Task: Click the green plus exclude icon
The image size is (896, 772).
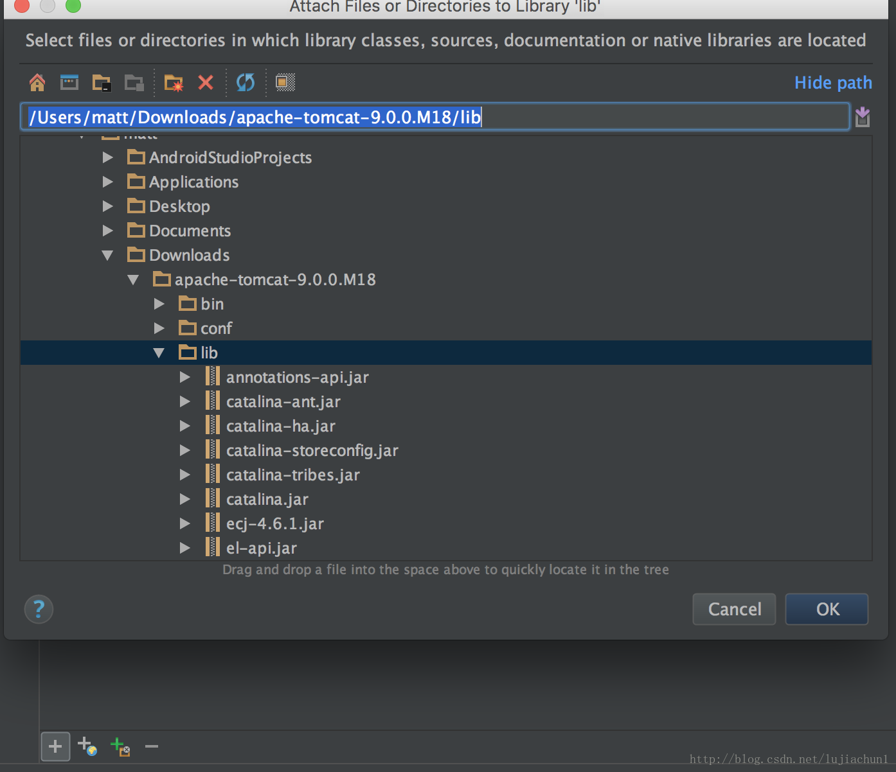Action: 120,747
